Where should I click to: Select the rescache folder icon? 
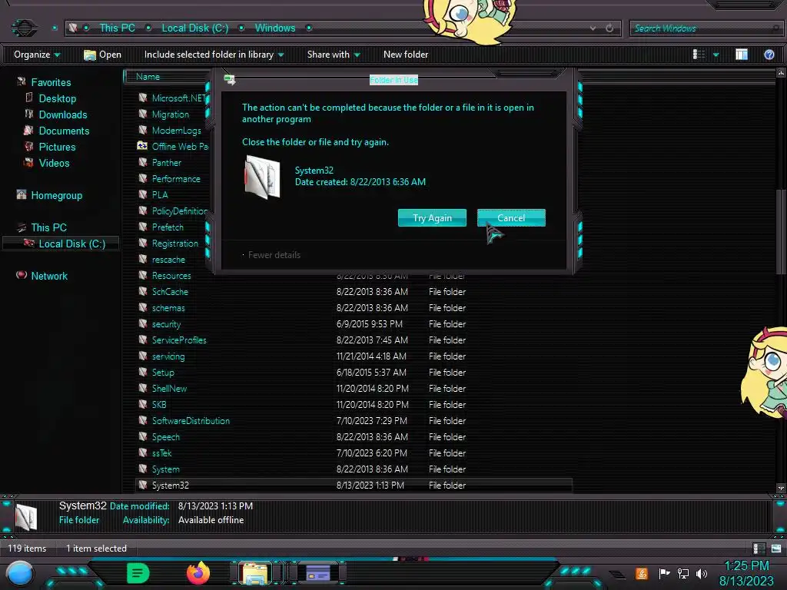tap(142, 259)
